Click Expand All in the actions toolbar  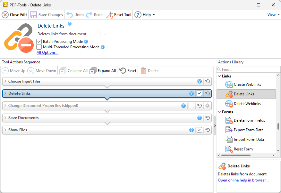click(103, 71)
